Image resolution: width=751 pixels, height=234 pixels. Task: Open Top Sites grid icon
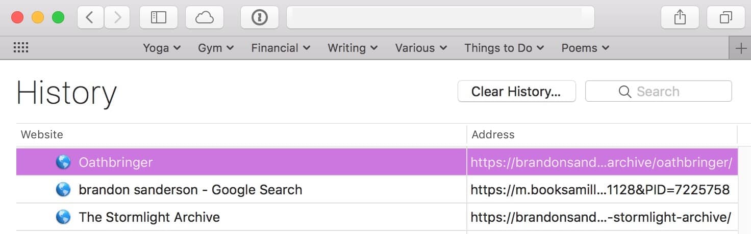point(21,48)
